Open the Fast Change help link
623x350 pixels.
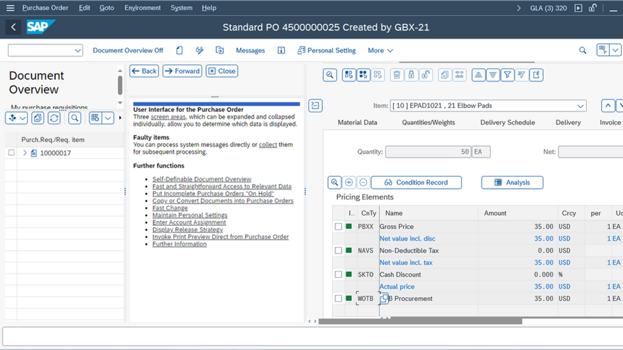coord(170,208)
